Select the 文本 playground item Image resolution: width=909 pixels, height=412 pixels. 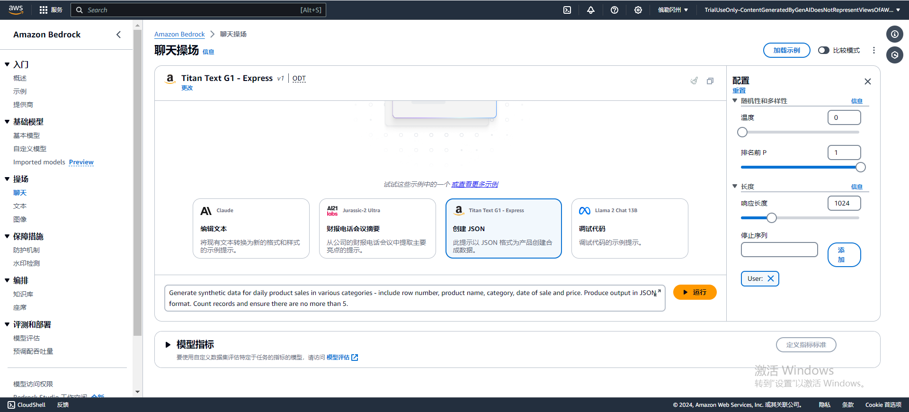click(x=20, y=206)
